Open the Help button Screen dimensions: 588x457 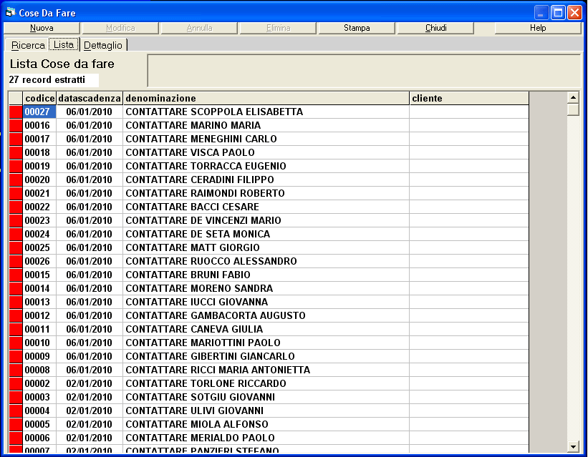(x=537, y=28)
